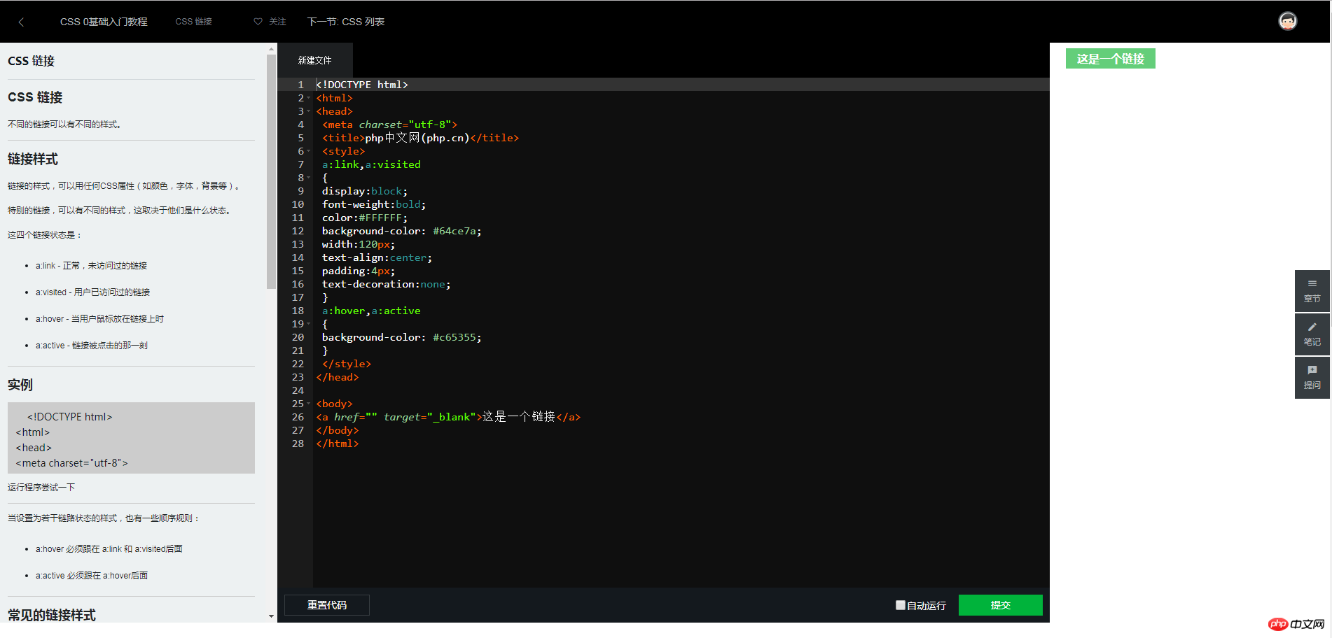This screenshot has height=638, width=1332.
Task: Click the tutorial panel scrollbar thumb
Action: (272, 171)
